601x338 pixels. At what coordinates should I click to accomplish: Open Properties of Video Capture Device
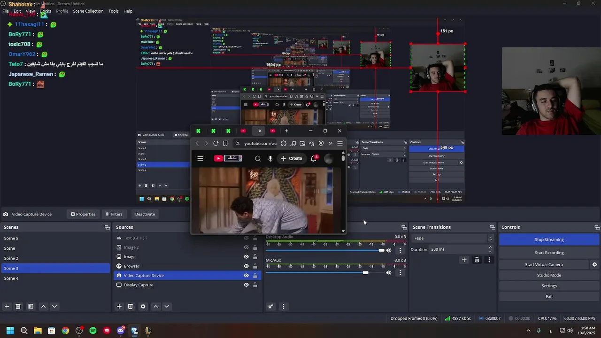click(83, 214)
